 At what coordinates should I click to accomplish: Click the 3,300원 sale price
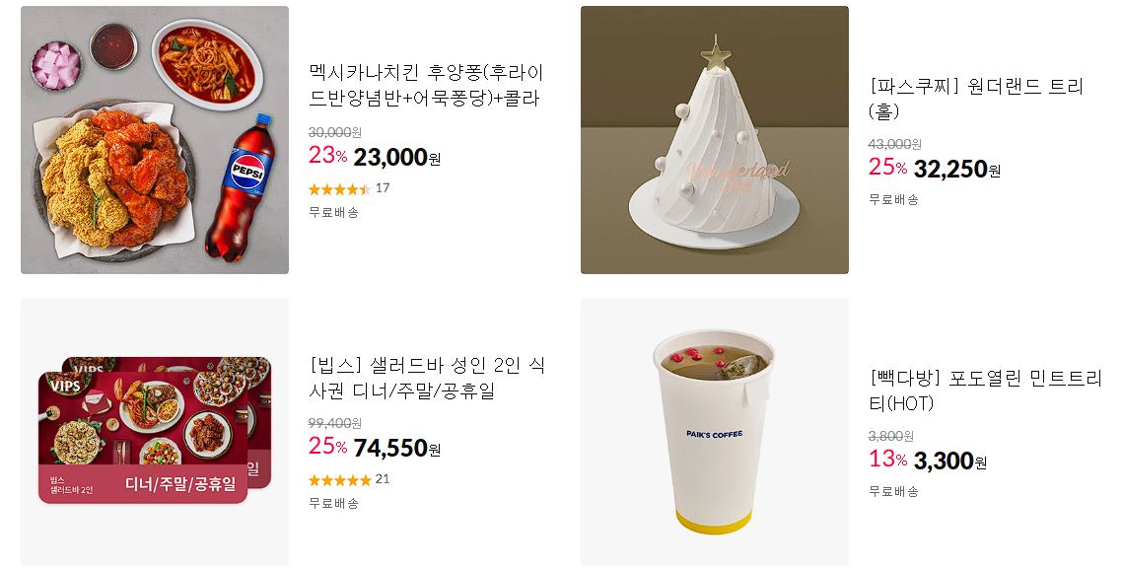(950, 461)
